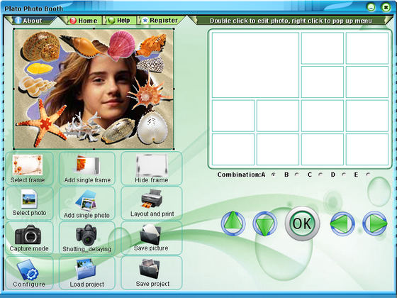Confirm with the round OK button
This screenshot has height=298, width=397.
tap(302, 223)
